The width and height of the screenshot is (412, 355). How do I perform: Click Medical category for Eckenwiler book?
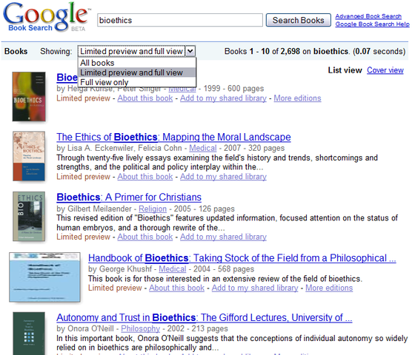pyautogui.click(x=203, y=148)
